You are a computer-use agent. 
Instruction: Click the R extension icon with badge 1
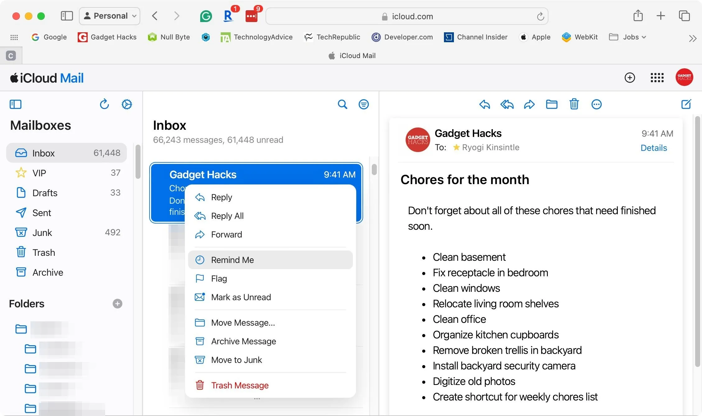click(229, 16)
